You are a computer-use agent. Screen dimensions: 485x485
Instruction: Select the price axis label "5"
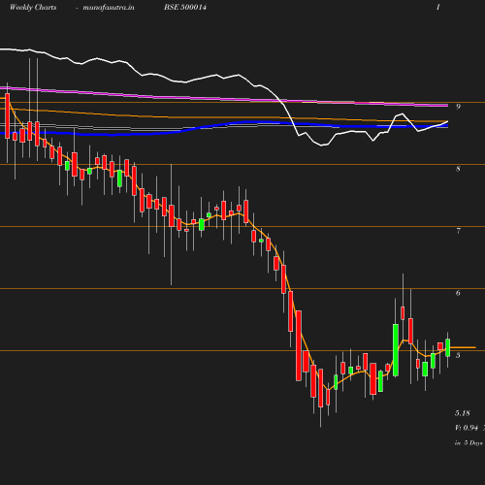tap(458, 355)
